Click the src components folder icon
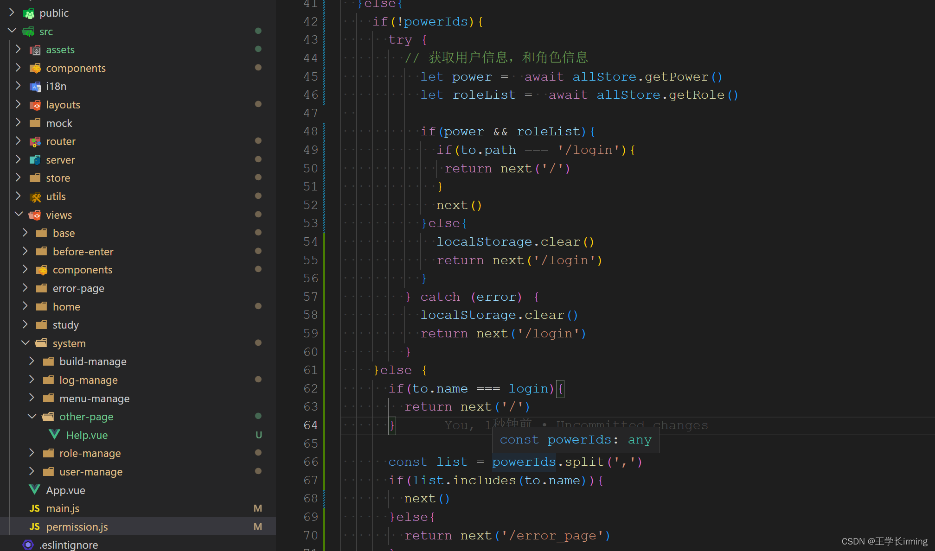 coord(35,68)
